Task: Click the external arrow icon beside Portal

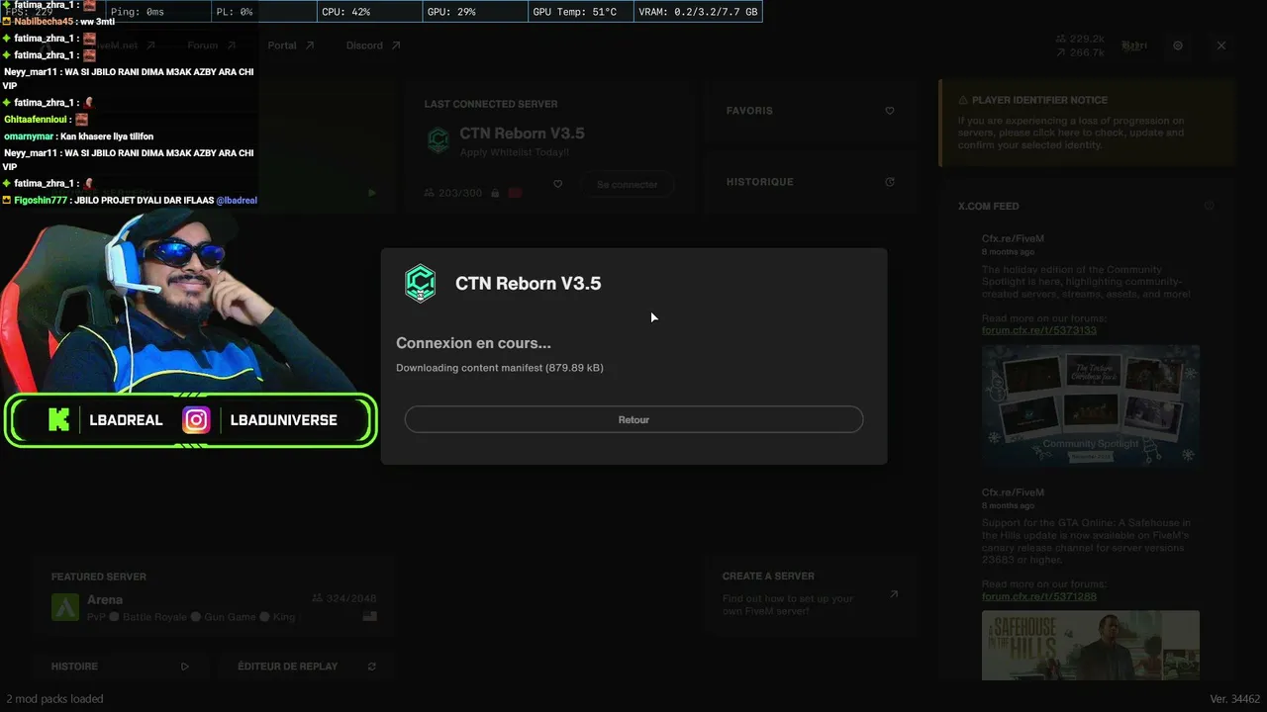Action: 310,45
